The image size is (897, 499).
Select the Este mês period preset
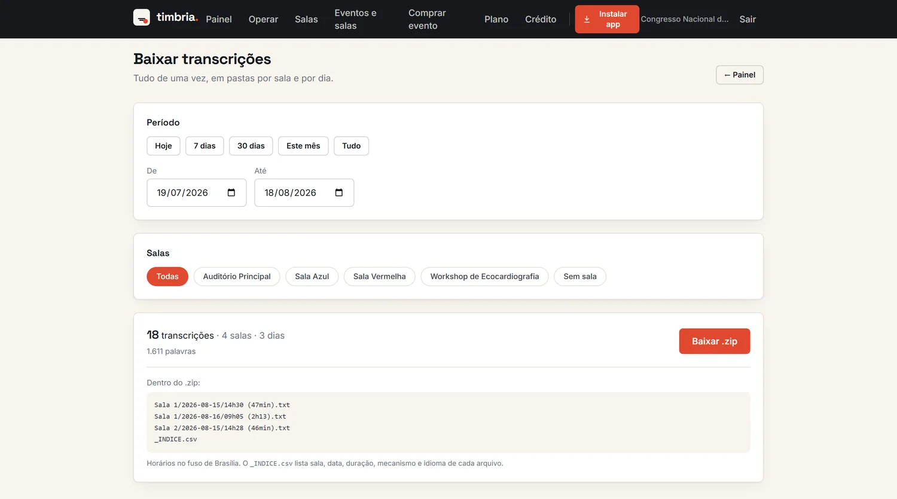click(x=303, y=146)
